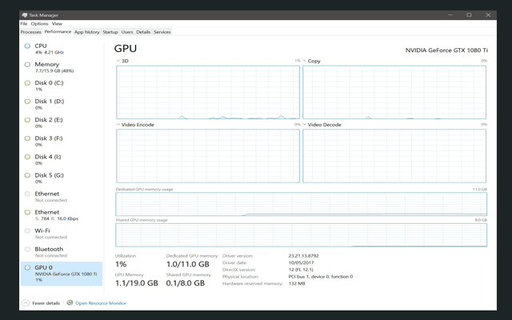Click the Resource Monitor icon at bottom
The height and width of the screenshot is (320, 512).
(x=70, y=303)
